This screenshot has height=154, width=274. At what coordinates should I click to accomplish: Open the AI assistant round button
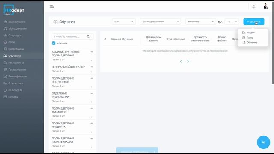point(263,142)
